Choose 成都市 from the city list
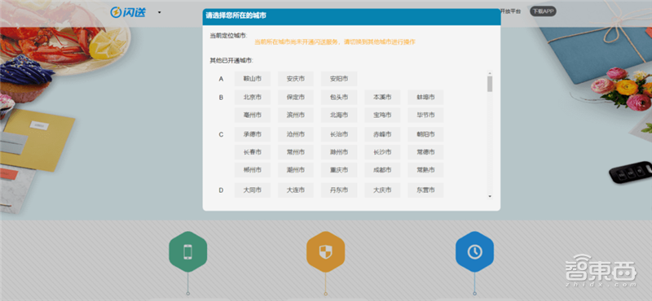The height and width of the screenshot is (301, 652). click(x=382, y=170)
